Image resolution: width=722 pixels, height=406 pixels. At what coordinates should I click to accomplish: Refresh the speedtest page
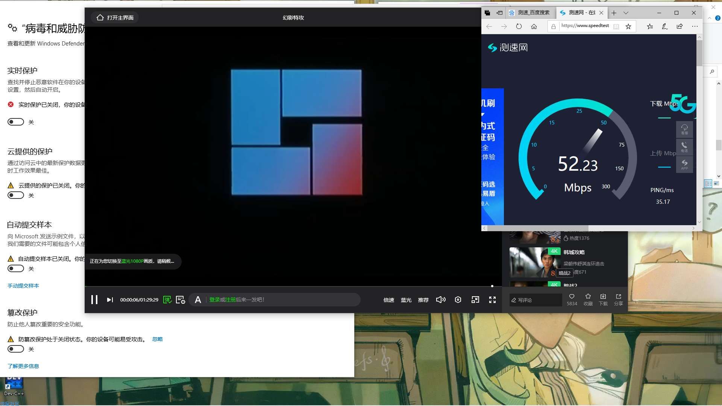pyautogui.click(x=519, y=26)
